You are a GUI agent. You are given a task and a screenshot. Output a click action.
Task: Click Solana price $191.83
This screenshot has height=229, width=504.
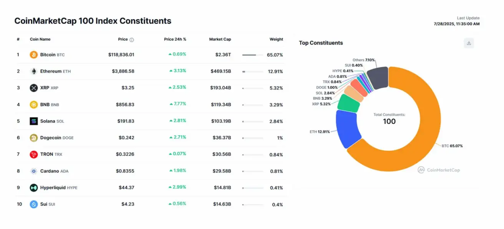pos(126,121)
